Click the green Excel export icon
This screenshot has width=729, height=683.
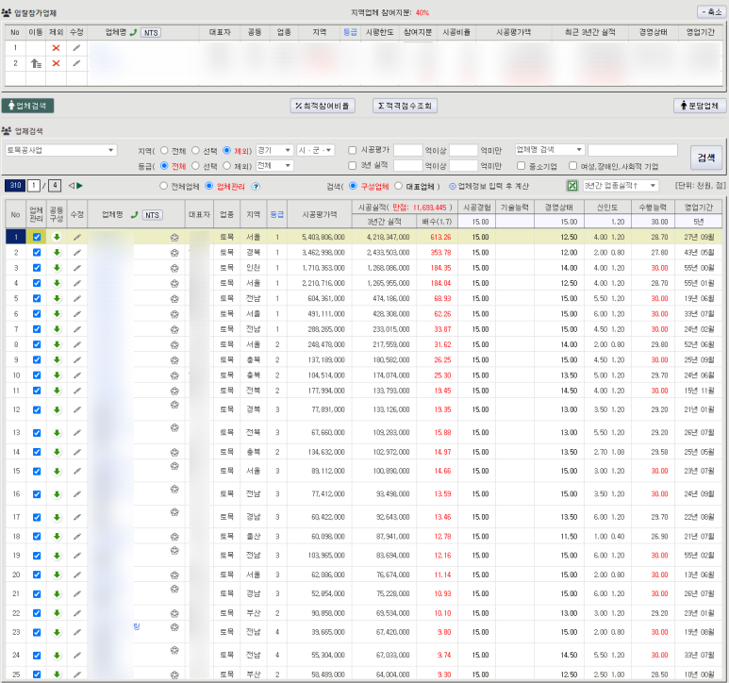(x=572, y=186)
